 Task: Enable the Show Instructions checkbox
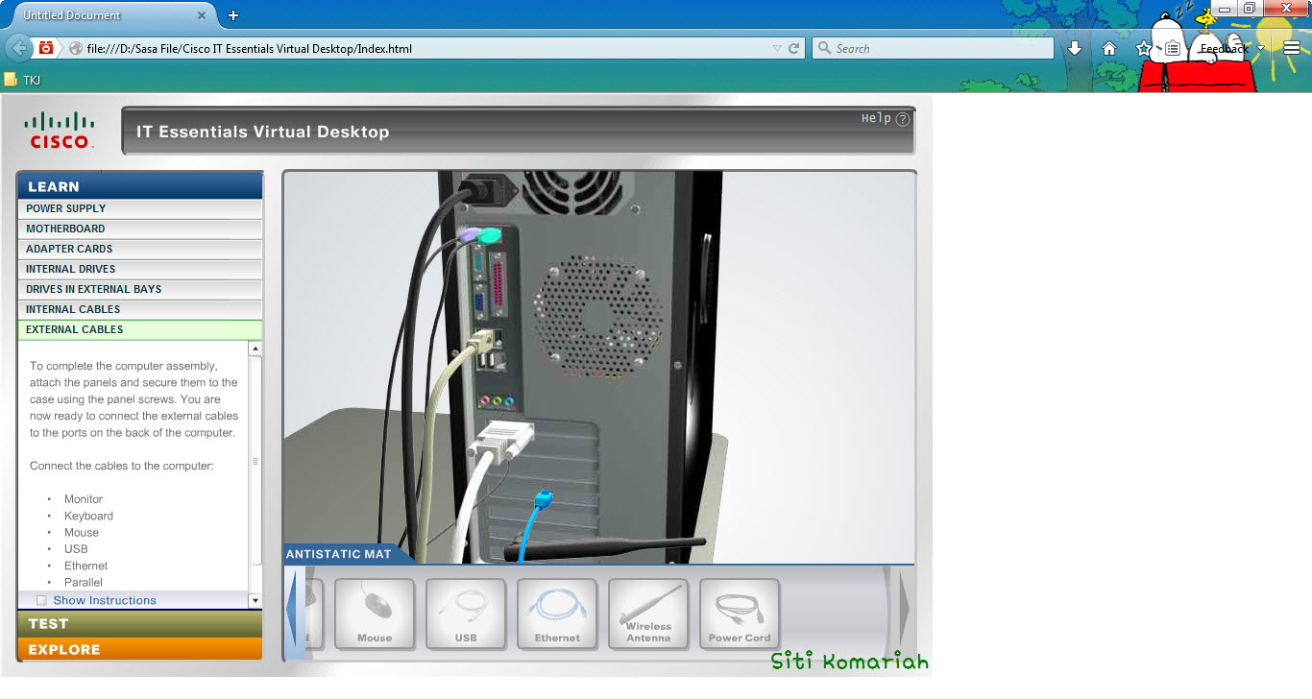point(41,599)
